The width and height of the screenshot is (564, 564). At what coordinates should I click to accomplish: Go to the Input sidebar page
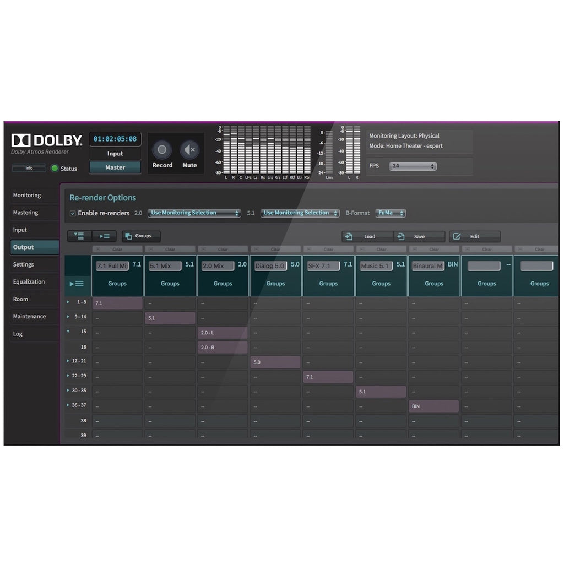click(x=35, y=230)
